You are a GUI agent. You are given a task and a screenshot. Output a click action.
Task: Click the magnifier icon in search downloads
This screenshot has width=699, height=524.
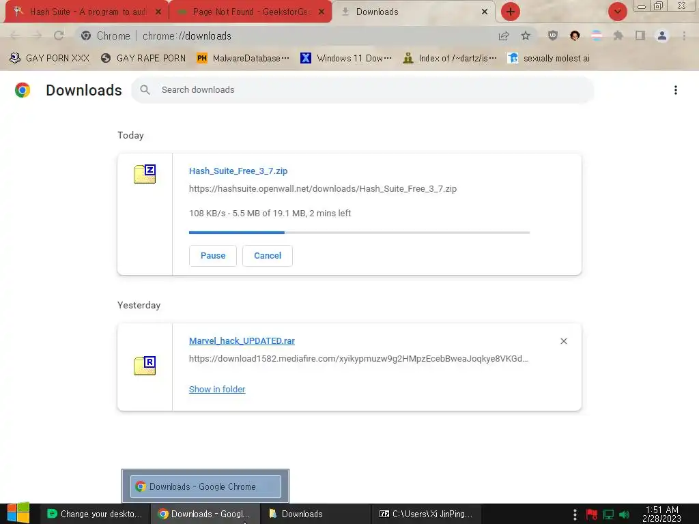tap(145, 90)
